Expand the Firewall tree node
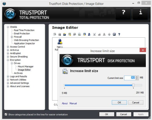The image size is (152, 120). point(12,37)
